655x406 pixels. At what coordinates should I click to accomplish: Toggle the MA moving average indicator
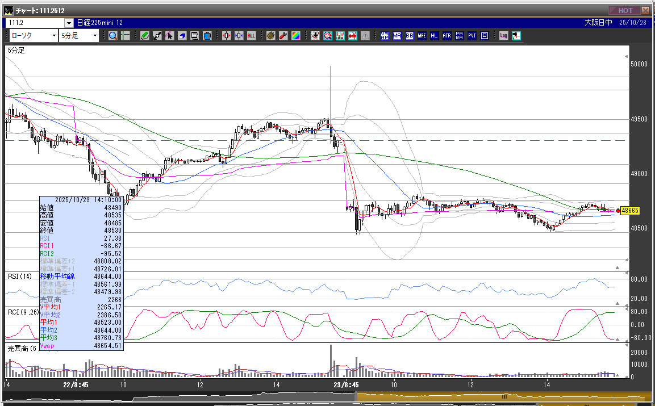(x=397, y=36)
